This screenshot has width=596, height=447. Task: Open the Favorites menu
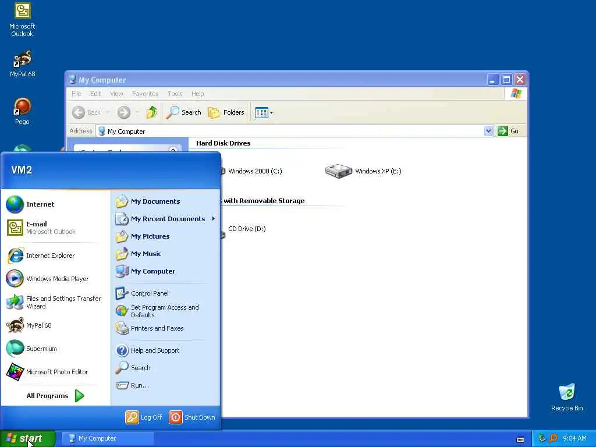[x=145, y=94]
